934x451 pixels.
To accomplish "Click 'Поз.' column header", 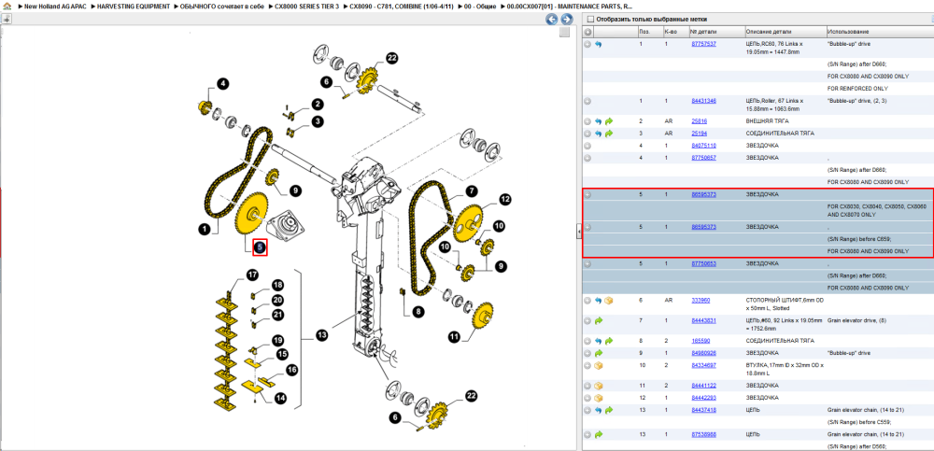I will tap(649, 32).
